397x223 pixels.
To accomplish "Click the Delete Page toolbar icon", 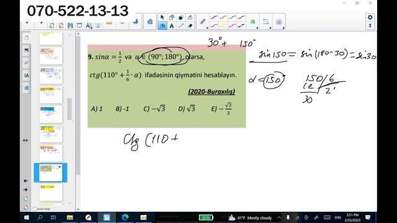I will tap(61, 25).
